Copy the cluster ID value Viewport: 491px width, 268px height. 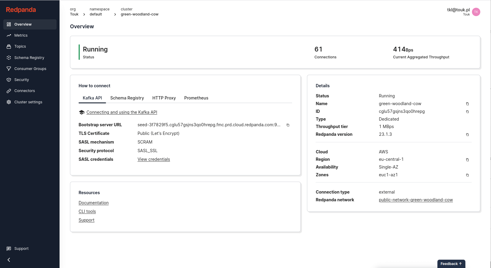(x=467, y=112)
